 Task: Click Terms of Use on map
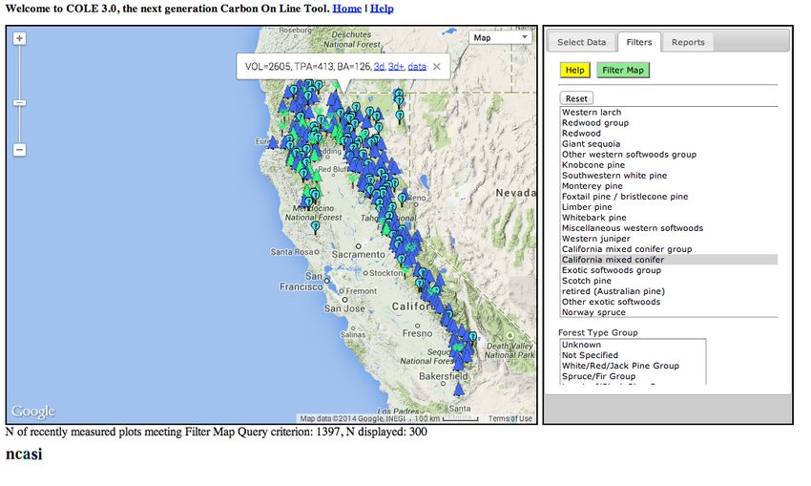coord(510,418)
